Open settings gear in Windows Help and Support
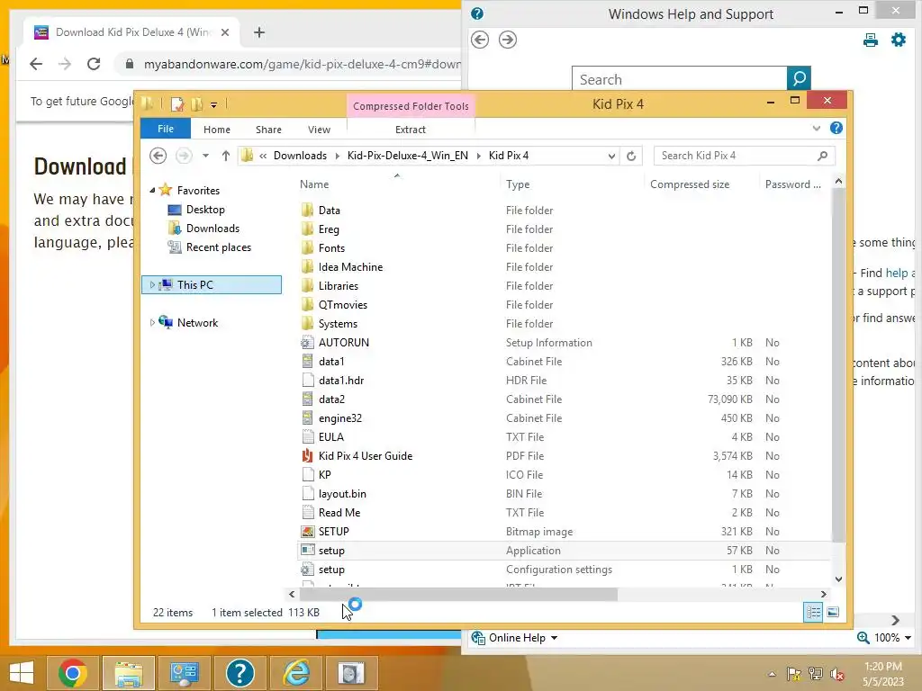This screenshot has height=691, width=922. coord(899,40)
